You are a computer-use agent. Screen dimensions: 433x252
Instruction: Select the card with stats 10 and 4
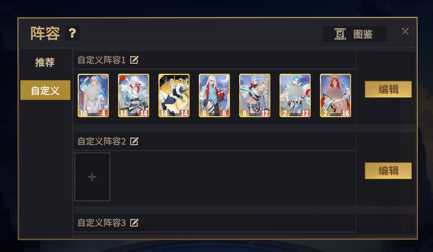93,95
